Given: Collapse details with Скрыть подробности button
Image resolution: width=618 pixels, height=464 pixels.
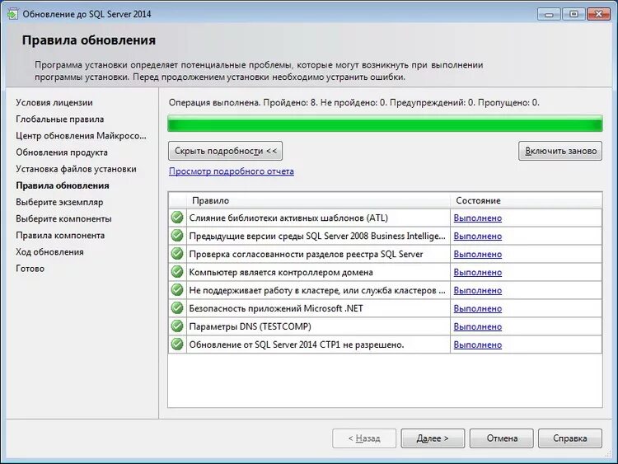Looking at the screenshot, I should 226,151.
